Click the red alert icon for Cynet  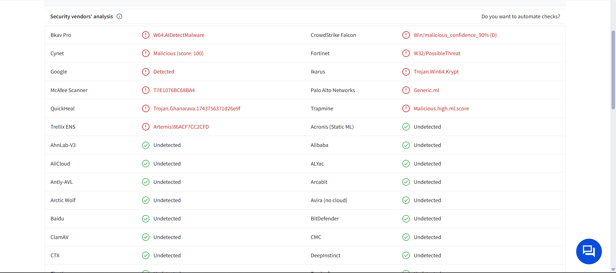tap(146, 53)
